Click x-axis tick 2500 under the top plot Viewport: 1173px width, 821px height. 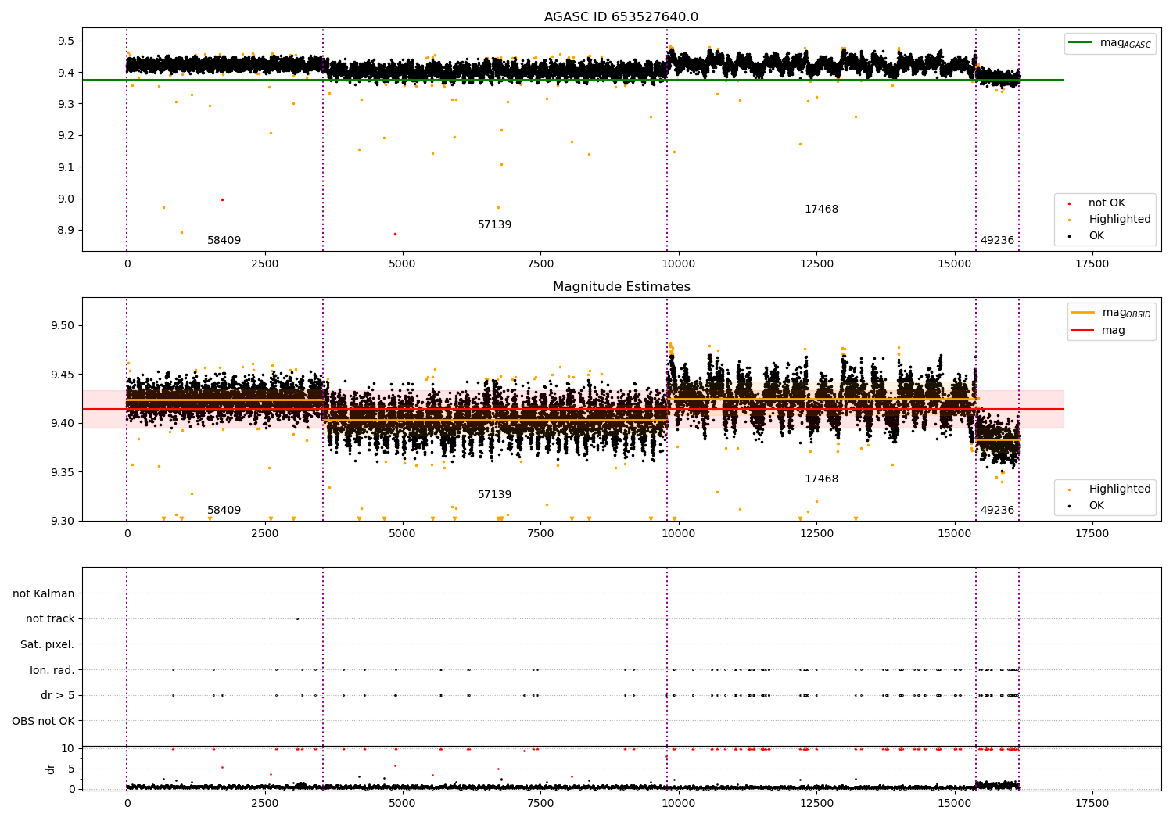[265, 264]
